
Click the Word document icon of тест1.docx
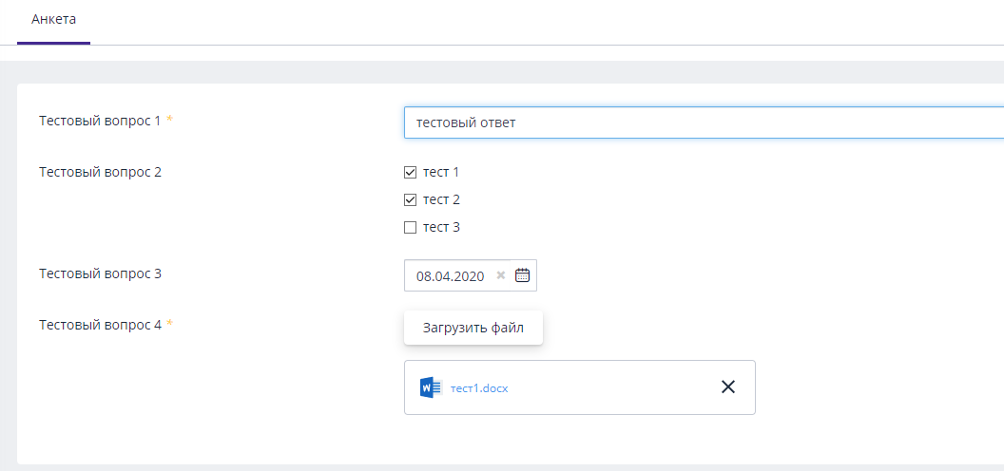pyautogui.click(x=431, y=387)
